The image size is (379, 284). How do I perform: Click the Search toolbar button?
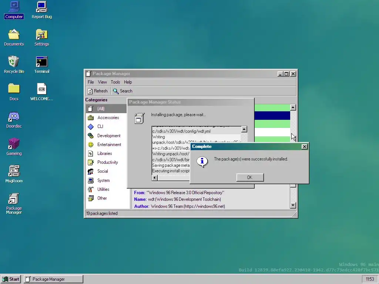[123, 91]
